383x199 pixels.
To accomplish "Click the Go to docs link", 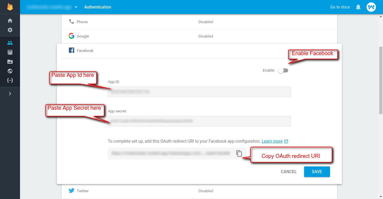I will (x=340, y=7).
